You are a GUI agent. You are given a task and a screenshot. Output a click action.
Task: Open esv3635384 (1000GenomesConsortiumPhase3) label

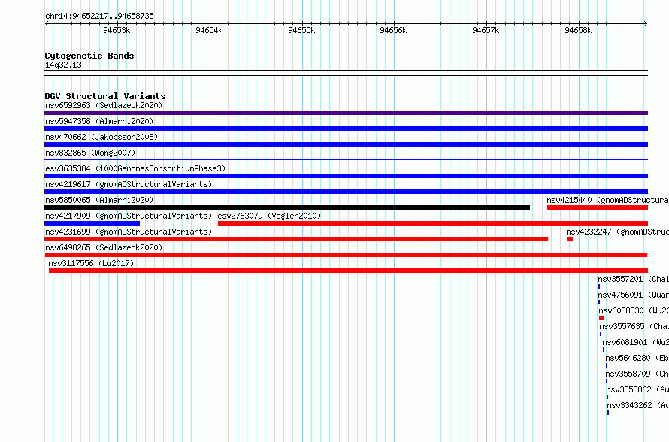135,168
